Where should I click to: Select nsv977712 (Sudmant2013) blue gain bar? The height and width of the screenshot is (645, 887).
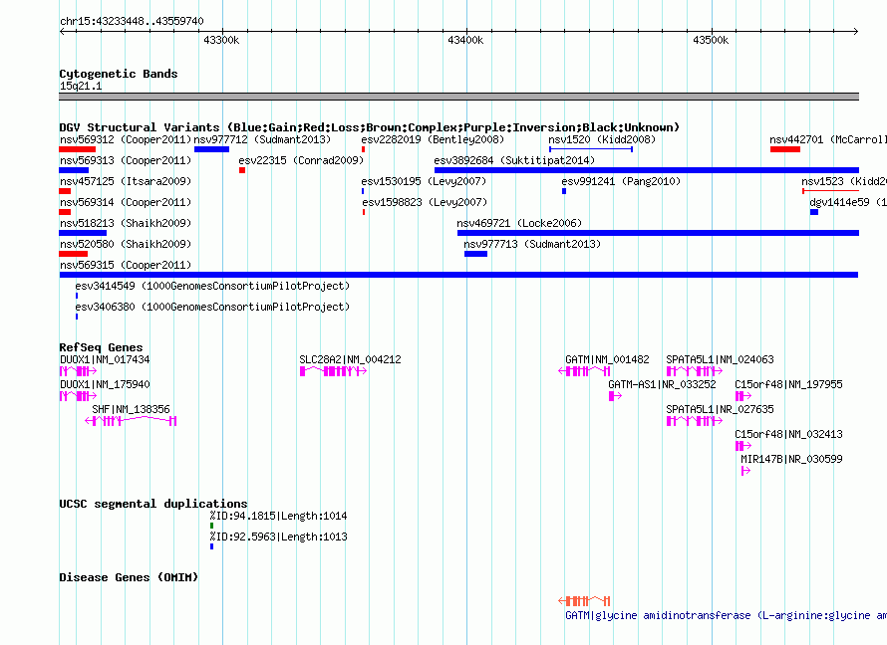pyautogui.click(x=211, y=149)
